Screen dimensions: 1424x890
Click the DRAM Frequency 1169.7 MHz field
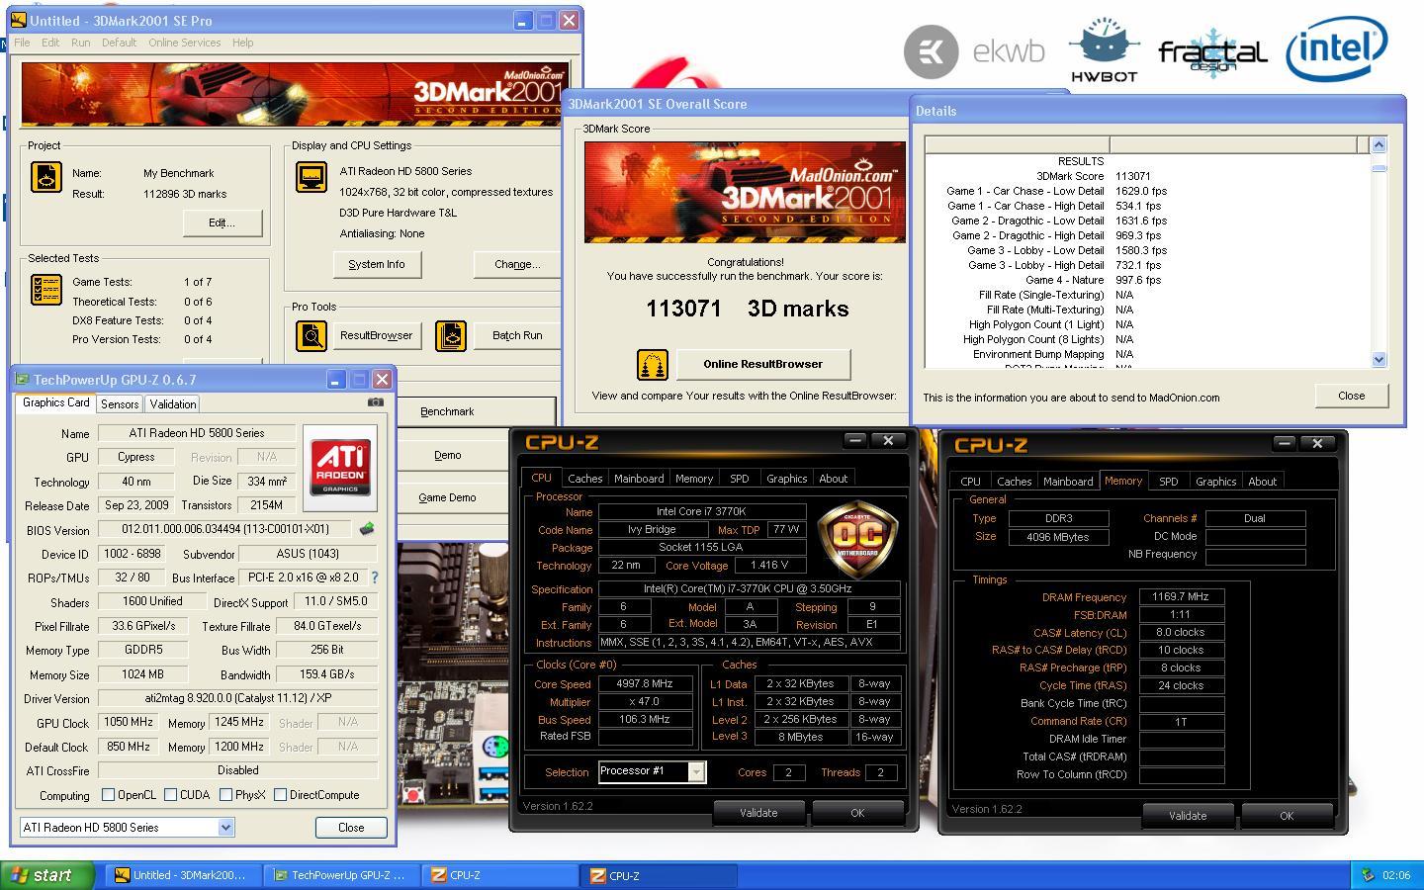(x=1182, y=597)
